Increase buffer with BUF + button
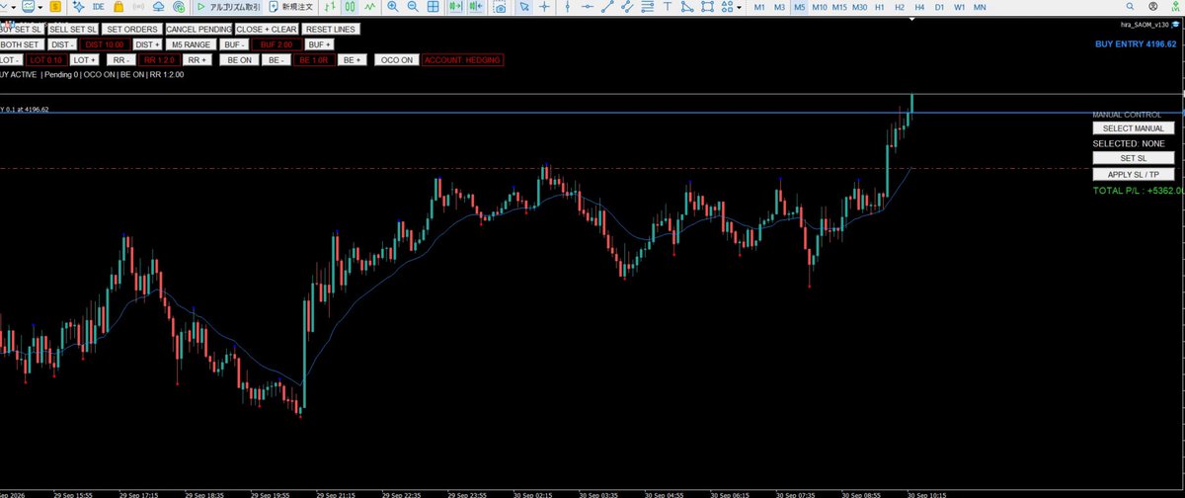This screenshot has width=1185, height=498. point(319,44)
